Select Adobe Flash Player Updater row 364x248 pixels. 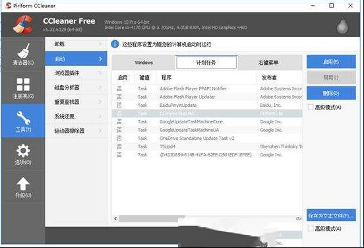(x=207, y=97)
